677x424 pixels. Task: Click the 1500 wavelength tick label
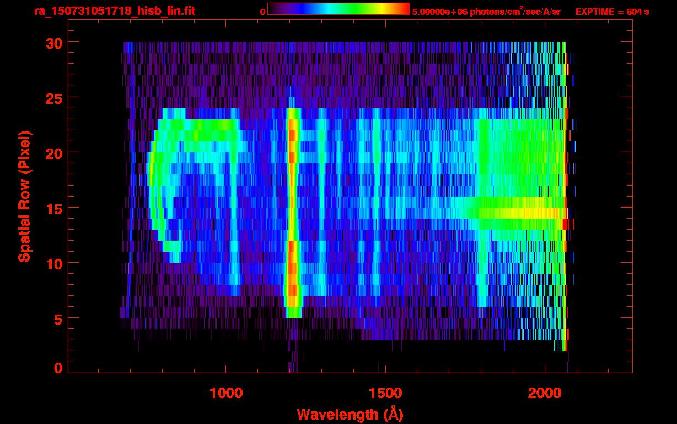tap(385, 393)
